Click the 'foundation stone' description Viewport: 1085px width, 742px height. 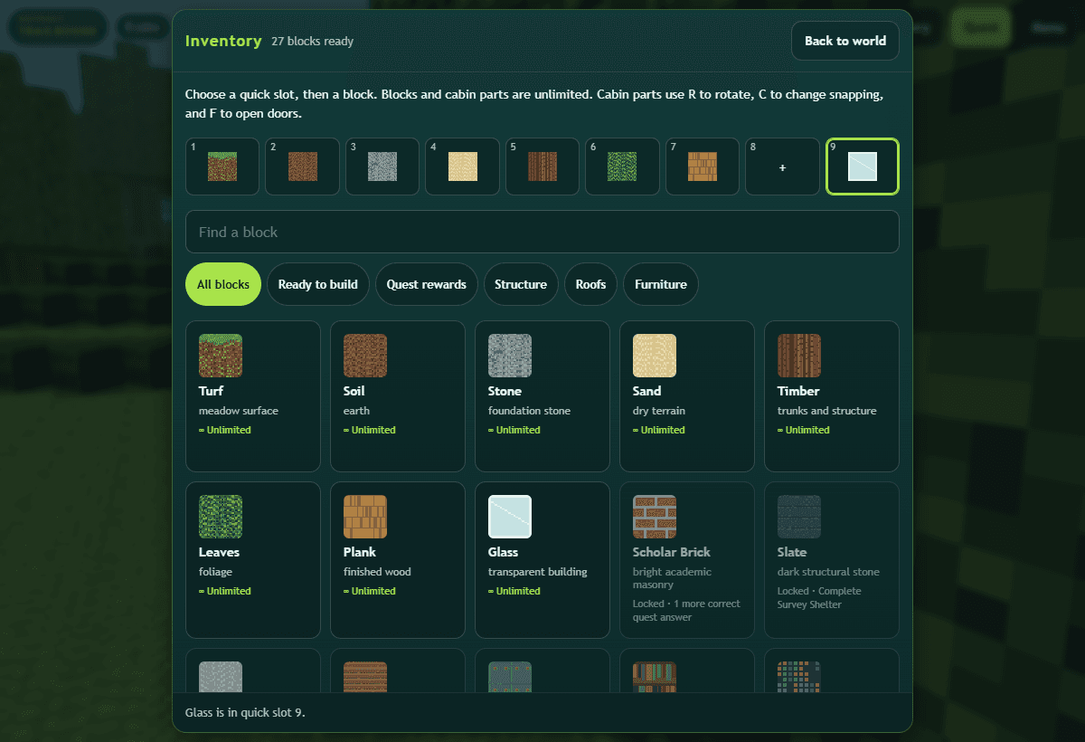click(x=529, y=411)
